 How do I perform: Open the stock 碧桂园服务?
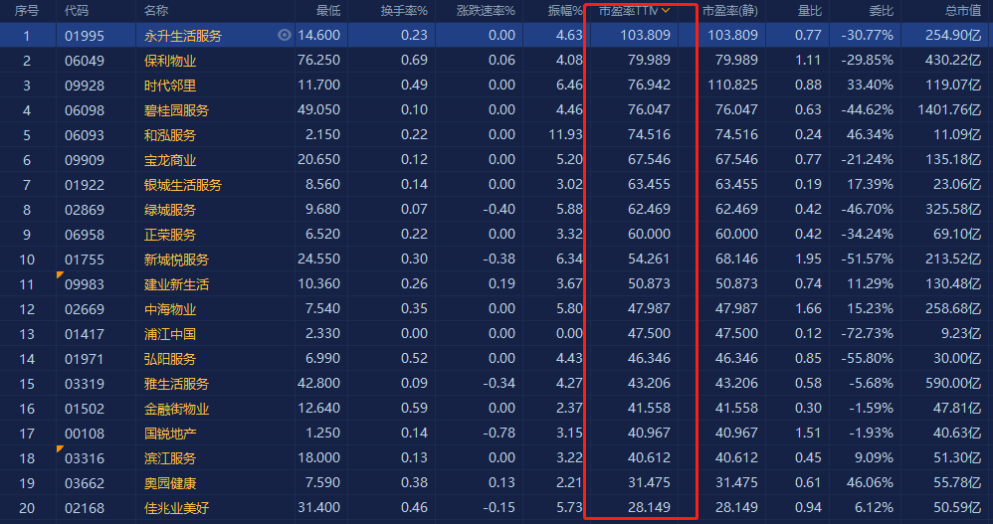click(177, 110)
